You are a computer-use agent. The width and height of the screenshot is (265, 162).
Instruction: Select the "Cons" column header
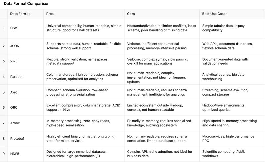click(x=131, y=14)
